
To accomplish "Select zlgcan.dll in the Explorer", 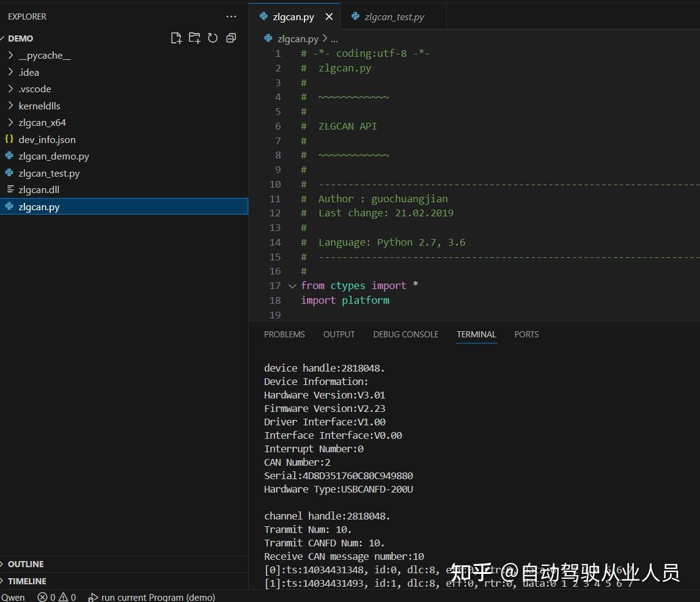I will point(40,189).
